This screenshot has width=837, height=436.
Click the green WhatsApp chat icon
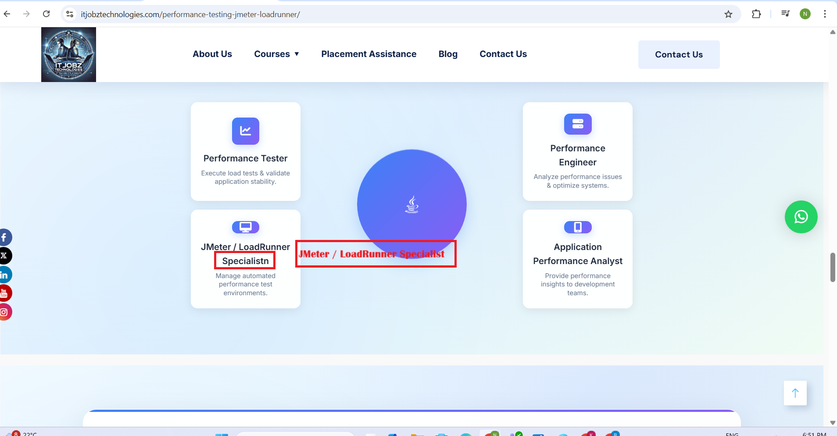click(801, 217)
